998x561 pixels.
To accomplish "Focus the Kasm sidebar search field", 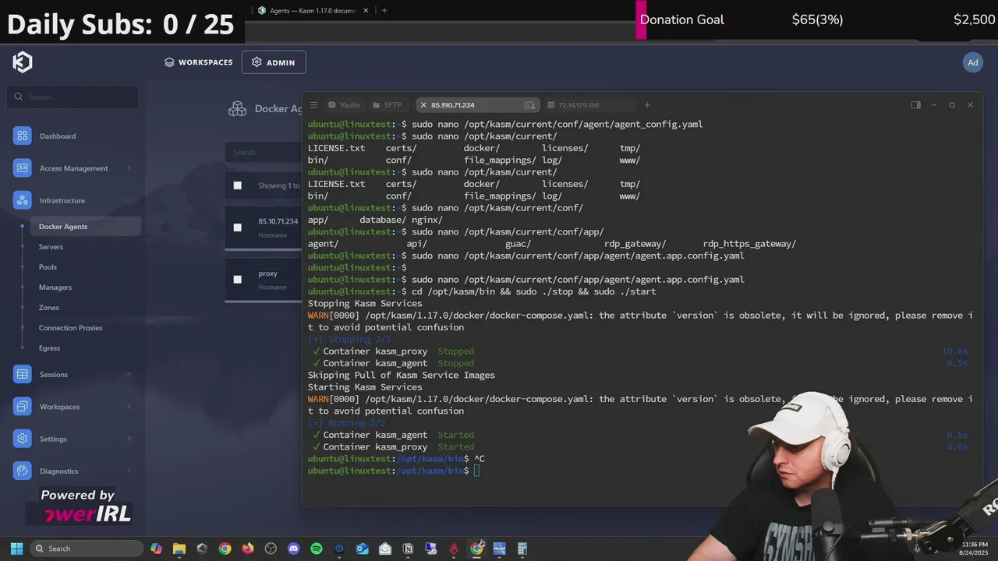I will [x=73, y=97].
